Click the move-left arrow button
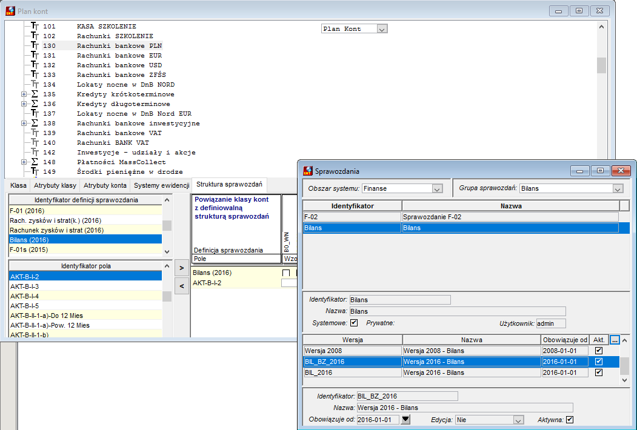This screenshot has height=430, width=637. click(182, 286)
